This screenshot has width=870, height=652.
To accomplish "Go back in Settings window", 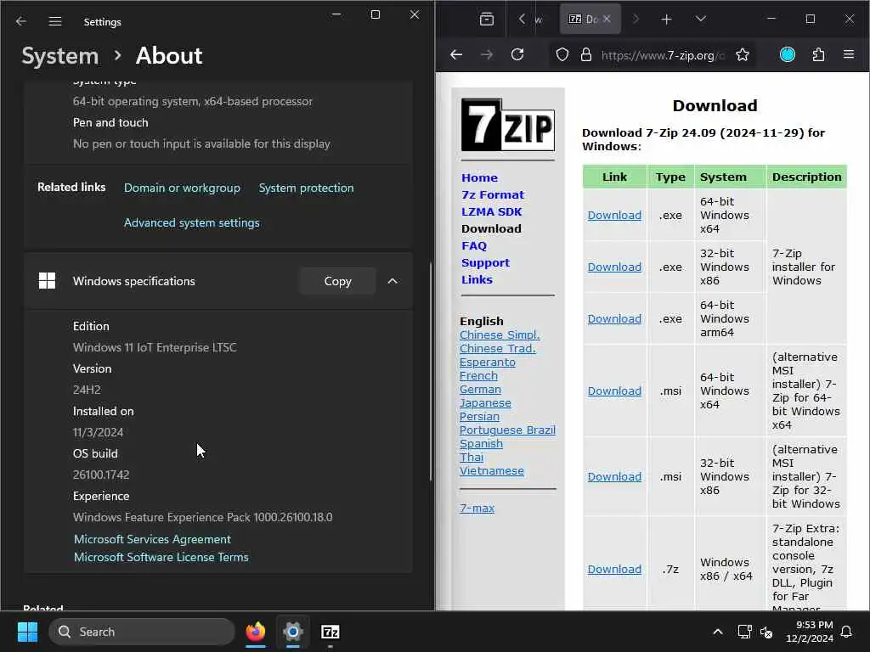I will point(21,21).
